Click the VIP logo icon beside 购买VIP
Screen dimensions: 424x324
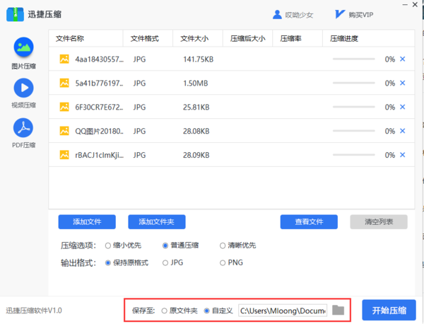(340, 14)
